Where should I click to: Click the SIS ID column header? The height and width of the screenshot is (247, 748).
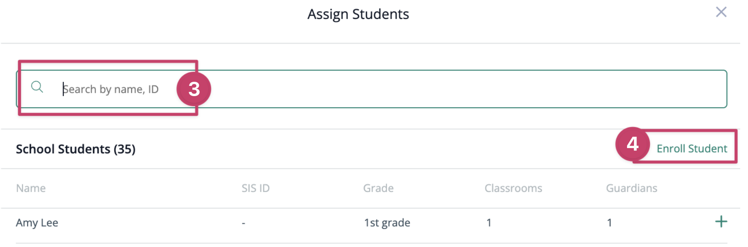pyautogui.click(x=255, y=188)
